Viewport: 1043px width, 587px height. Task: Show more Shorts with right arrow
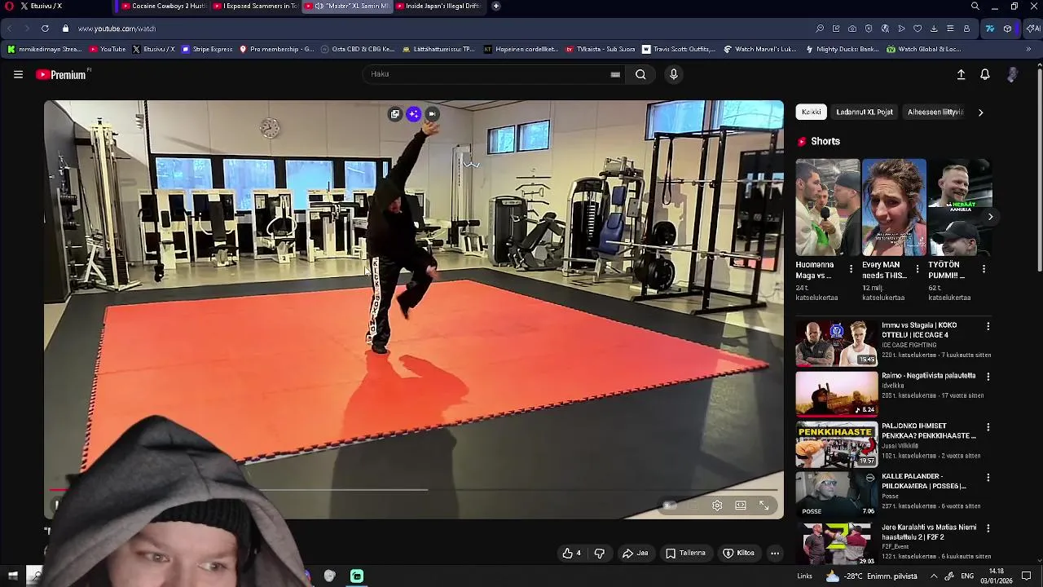point(990,217)
